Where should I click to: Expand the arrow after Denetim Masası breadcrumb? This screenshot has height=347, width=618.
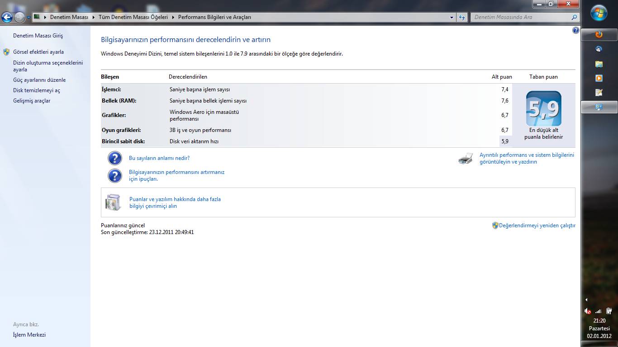pyautogui.click(x=94, y=17)
